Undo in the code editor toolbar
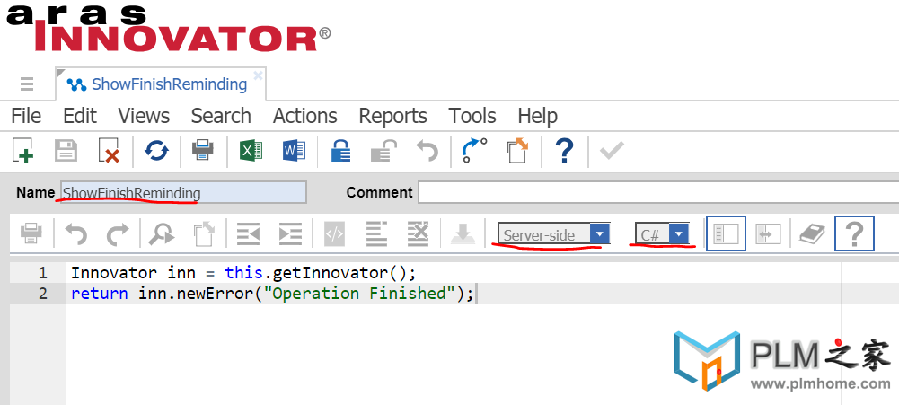This screenshot has width=899, height=405. point(75,233)
